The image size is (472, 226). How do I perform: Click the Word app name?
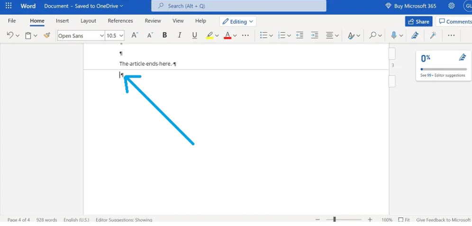click(28, 6)
